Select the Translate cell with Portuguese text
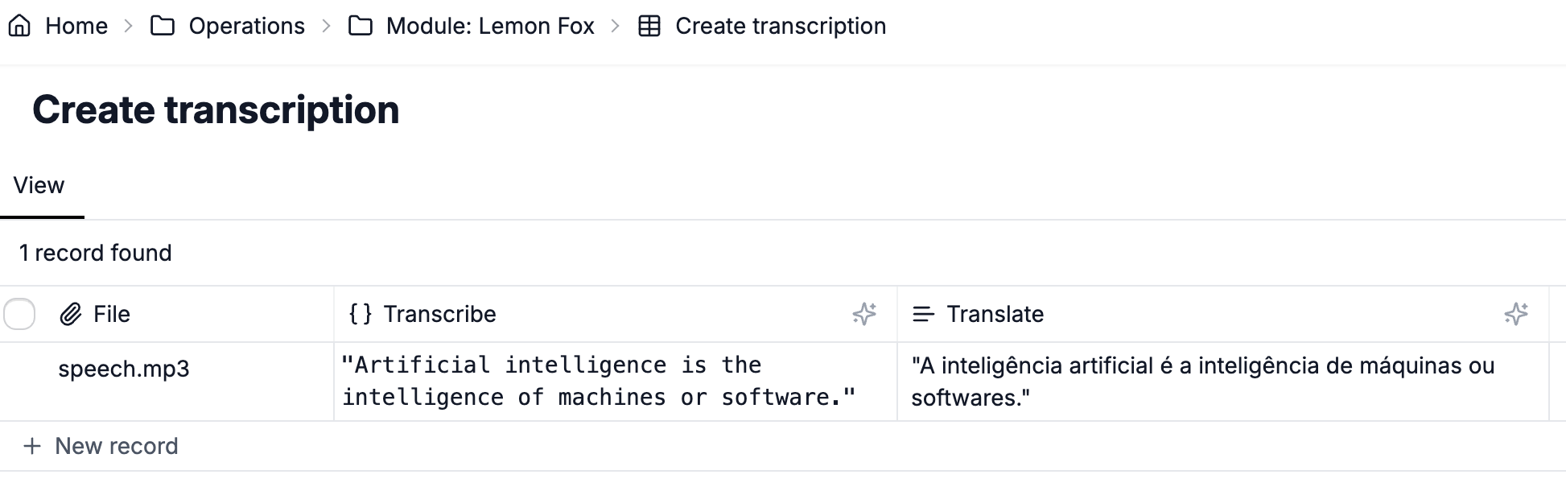 tap(1222, 382)
